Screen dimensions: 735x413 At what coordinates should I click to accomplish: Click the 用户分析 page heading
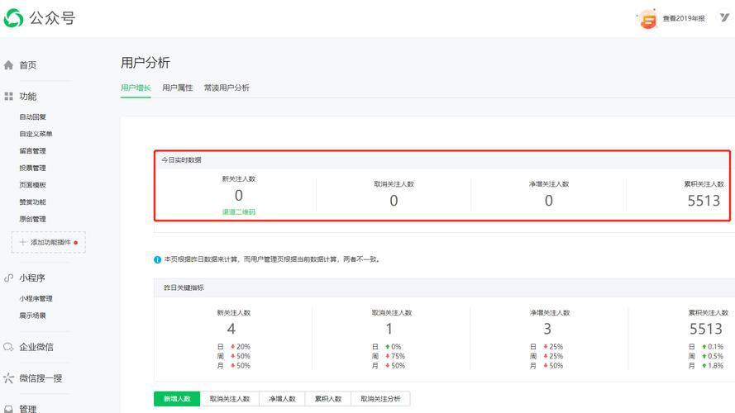[146, 62]
